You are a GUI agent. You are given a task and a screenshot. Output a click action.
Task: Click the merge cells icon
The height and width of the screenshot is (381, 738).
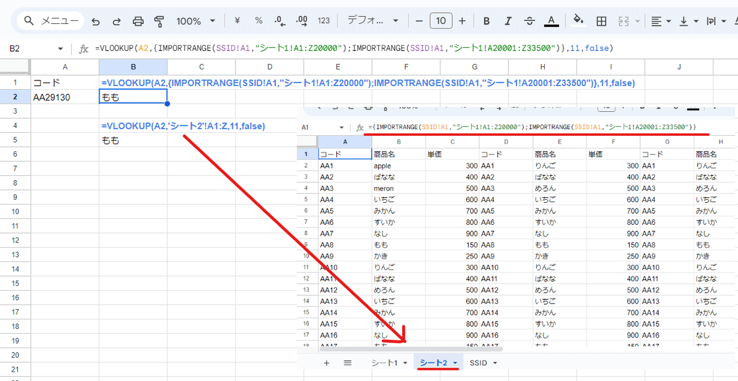(x=623, y=21)
